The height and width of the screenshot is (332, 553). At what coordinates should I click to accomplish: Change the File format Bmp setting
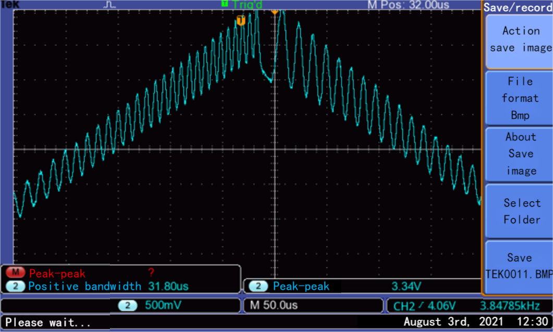point(520,98)
